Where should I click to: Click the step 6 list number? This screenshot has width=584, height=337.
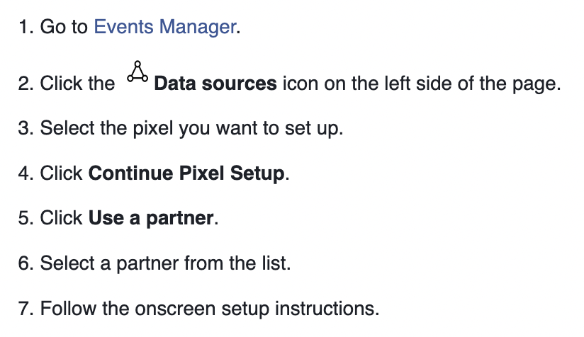pyautogui.click(x=26, y=263)
